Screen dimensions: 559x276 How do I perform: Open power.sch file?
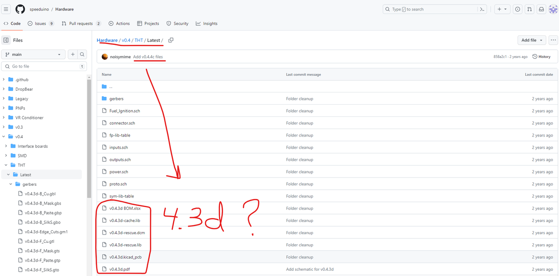(118, 172)
